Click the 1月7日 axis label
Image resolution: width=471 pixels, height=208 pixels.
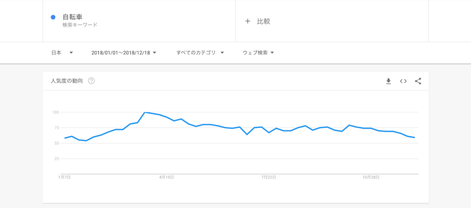tap(64, 177)
